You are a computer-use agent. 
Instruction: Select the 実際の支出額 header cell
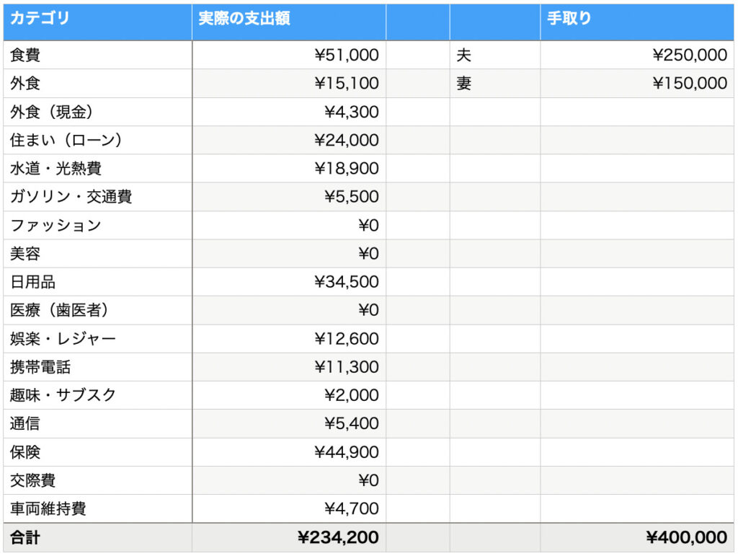click(x=289, y=22)
